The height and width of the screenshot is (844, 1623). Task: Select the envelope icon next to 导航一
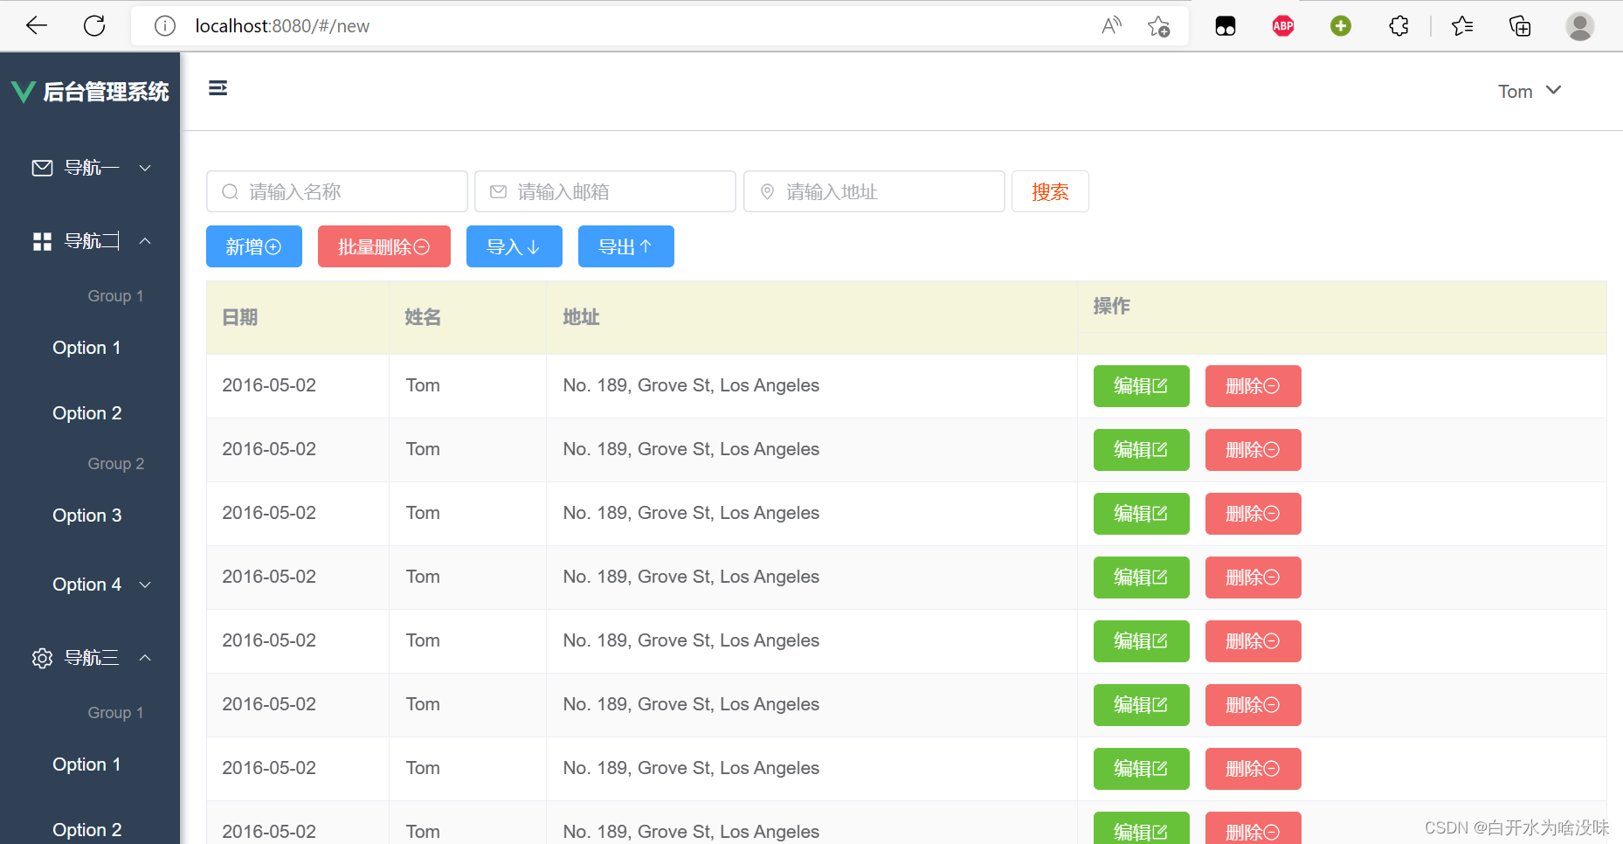[41, 167]
